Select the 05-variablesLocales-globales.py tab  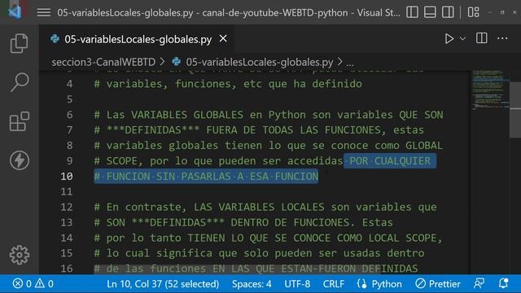138,39
